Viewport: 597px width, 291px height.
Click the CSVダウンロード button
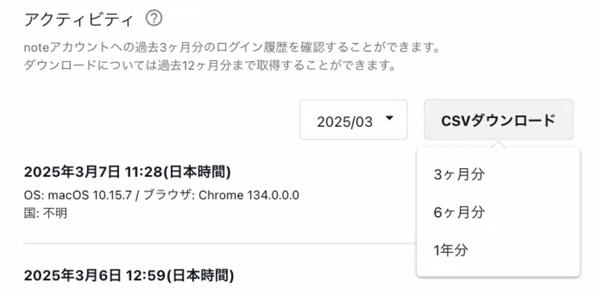(499, 120)
